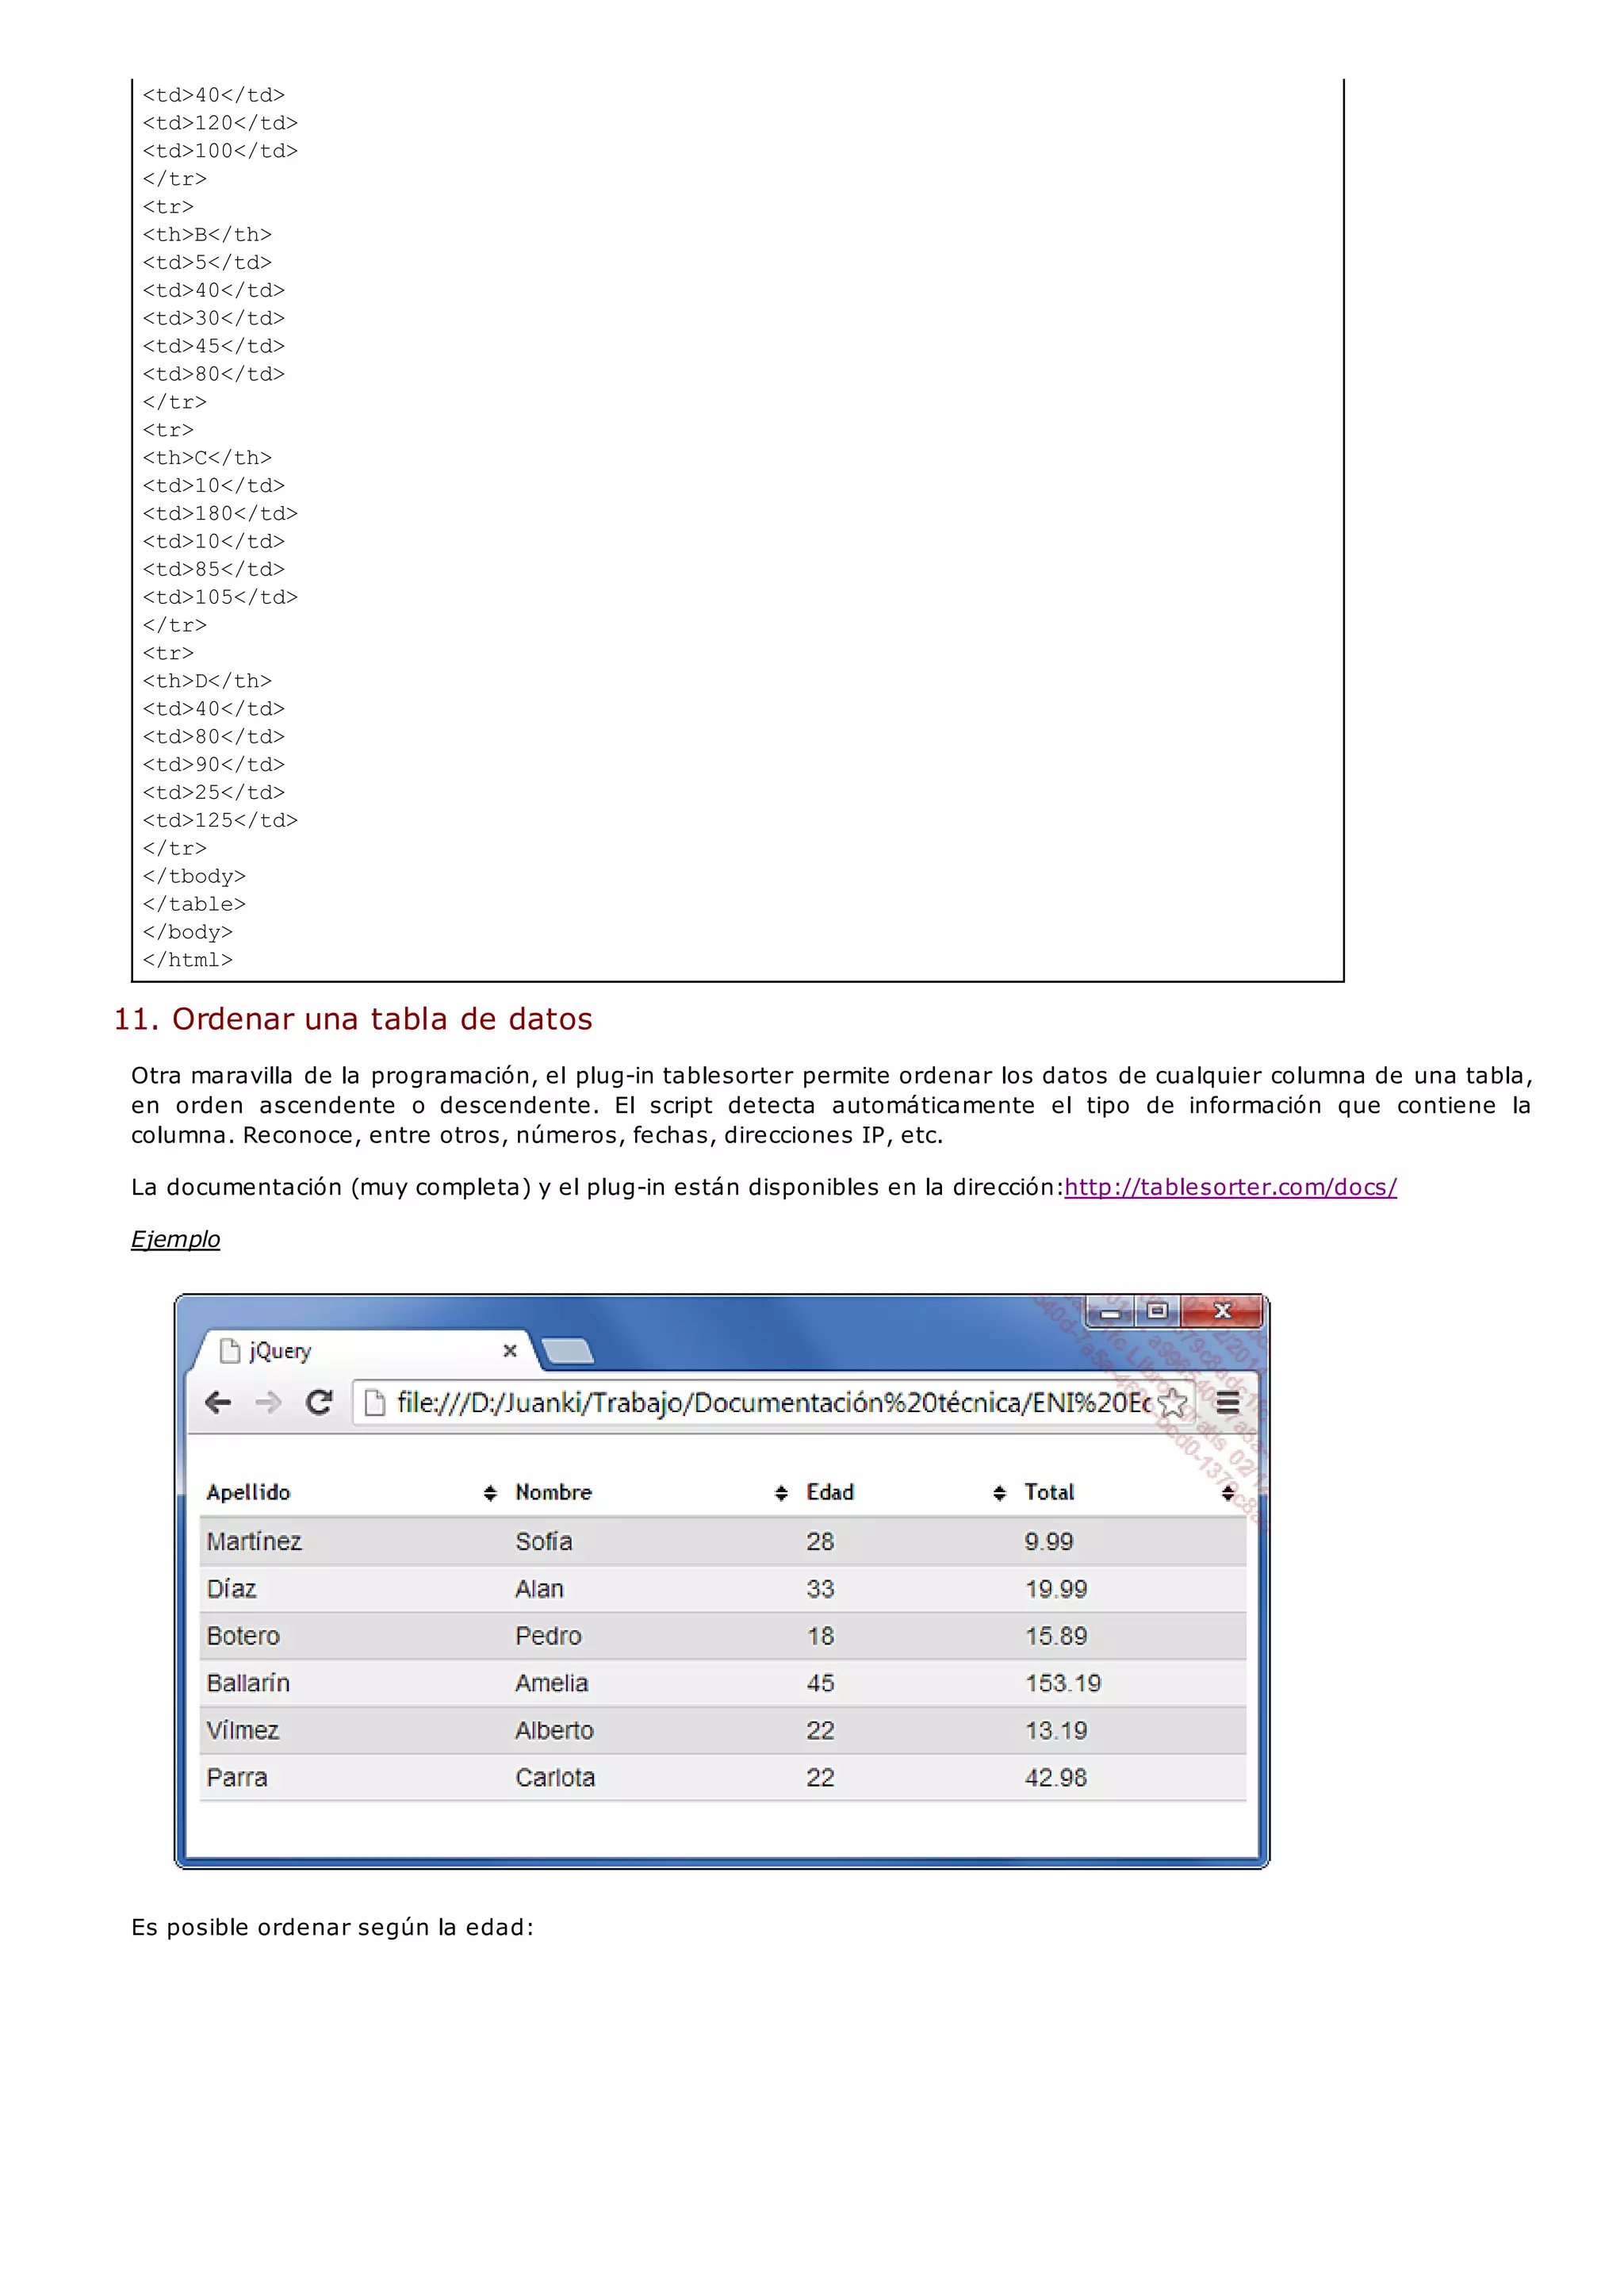Sort by Apellido column arrows

[x=490, y=1493]
